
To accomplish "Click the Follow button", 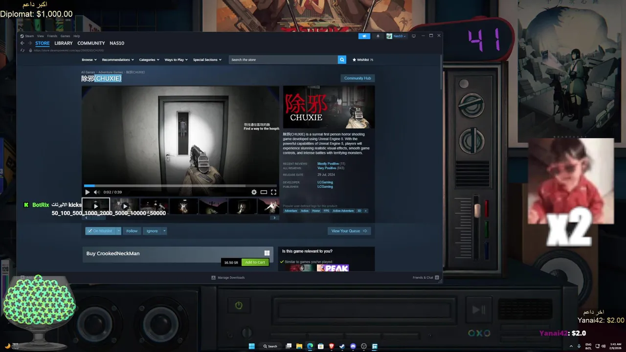I will point(132,231).
